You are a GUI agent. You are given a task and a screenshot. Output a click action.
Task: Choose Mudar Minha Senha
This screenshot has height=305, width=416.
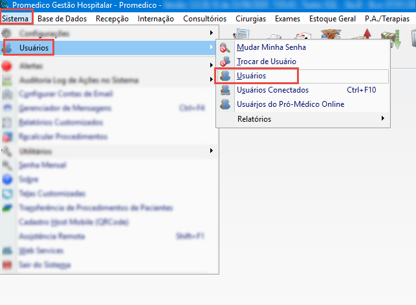click(x=271, y=47)
